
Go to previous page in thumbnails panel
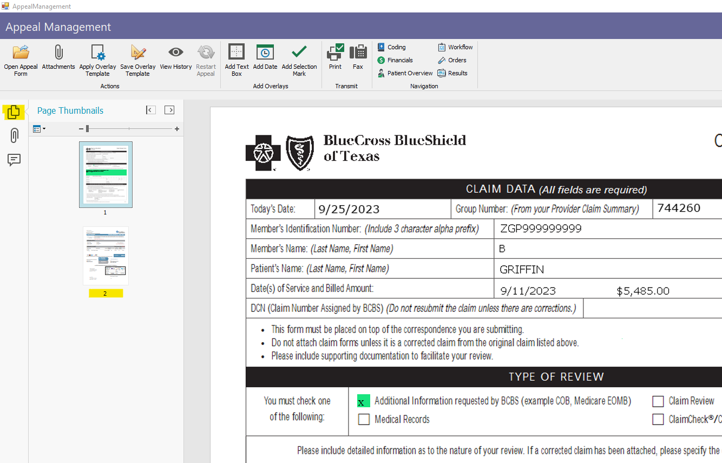[151, 110]
